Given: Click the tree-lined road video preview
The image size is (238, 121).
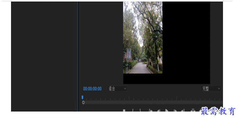Looking at the screenshot, I should click(143, 38).
